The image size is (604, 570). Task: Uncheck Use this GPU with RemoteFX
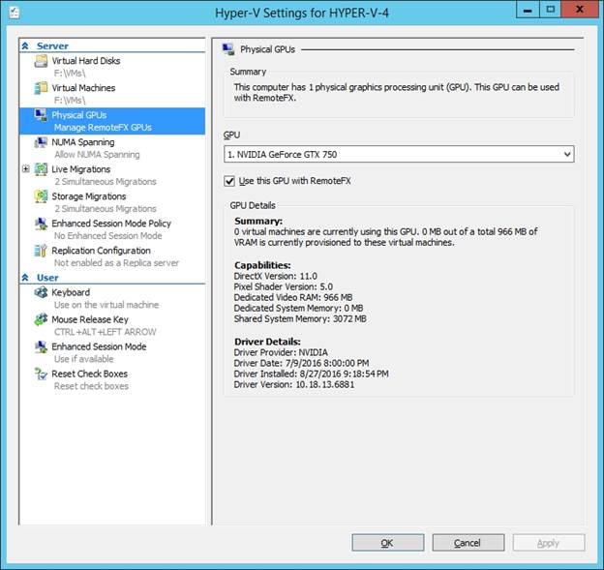coord(229,181)
